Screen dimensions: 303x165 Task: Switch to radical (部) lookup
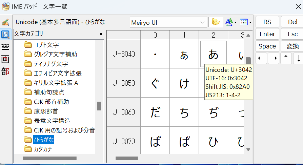tap(5, 71)
